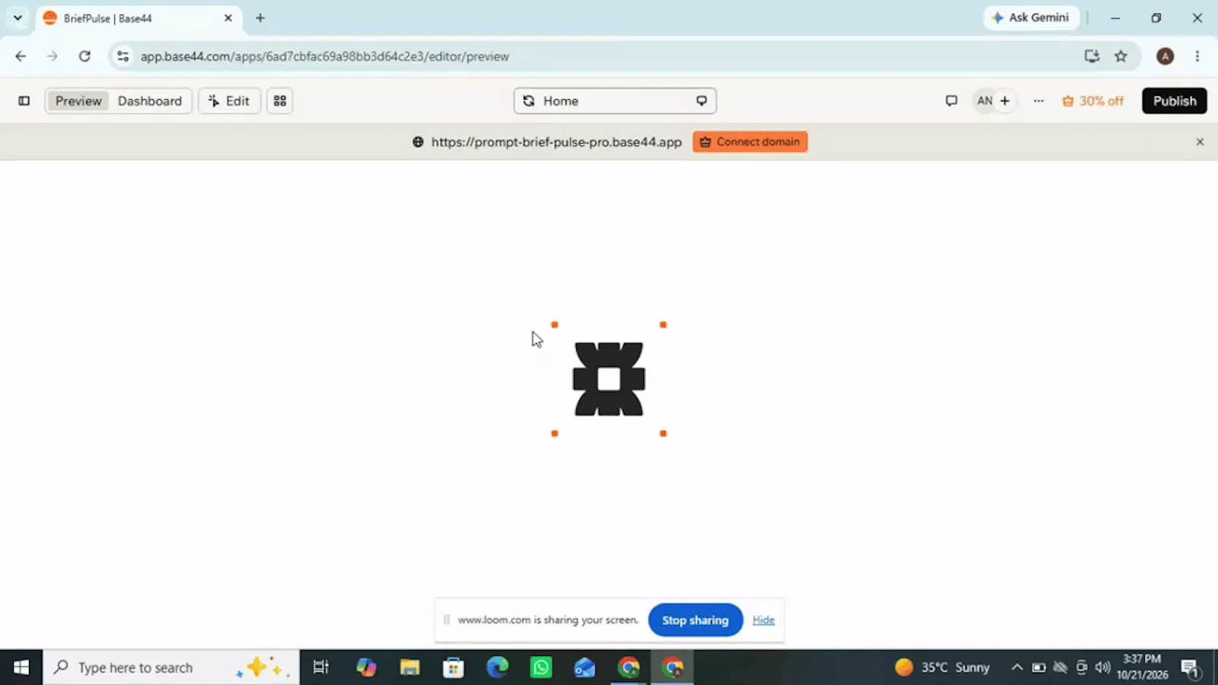1218x685 pixels.
Task: Add a collaborator with the plus icon
Action: tap(1005, 100)
